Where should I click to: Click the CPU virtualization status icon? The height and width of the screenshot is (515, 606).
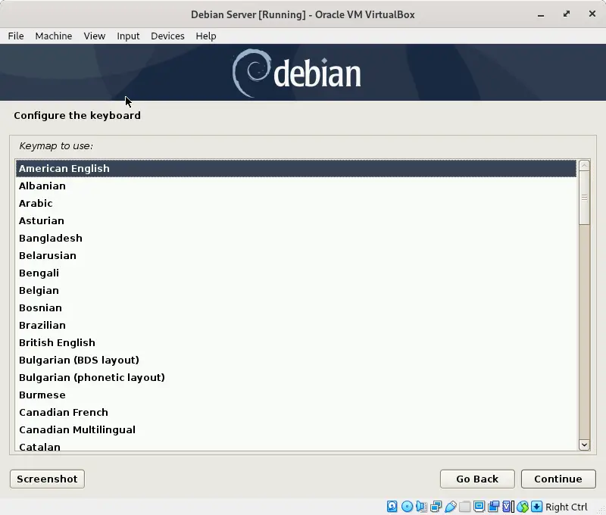(x=508, y=507)
